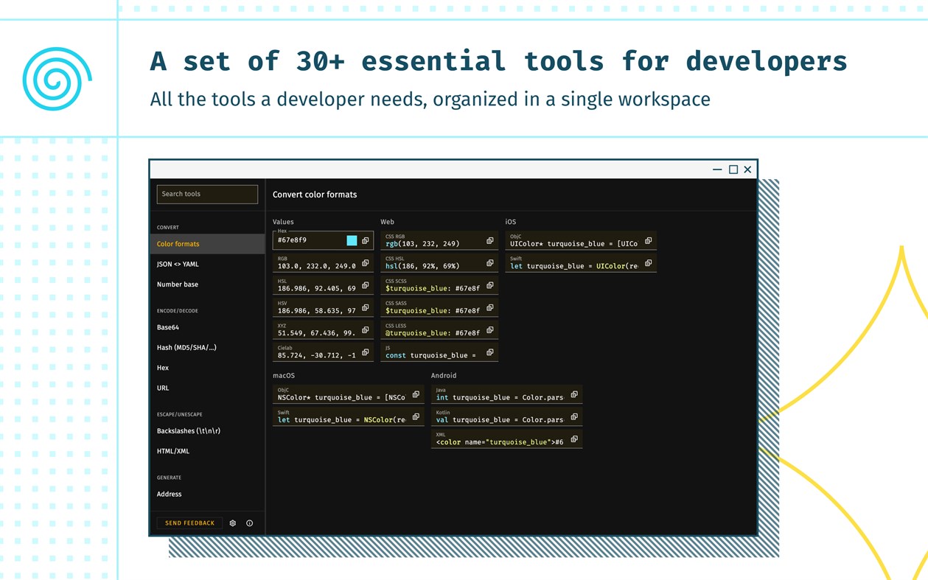Click the Search tools input field
Viewport: 928px width, 580px height.
[x=206, y=194]
